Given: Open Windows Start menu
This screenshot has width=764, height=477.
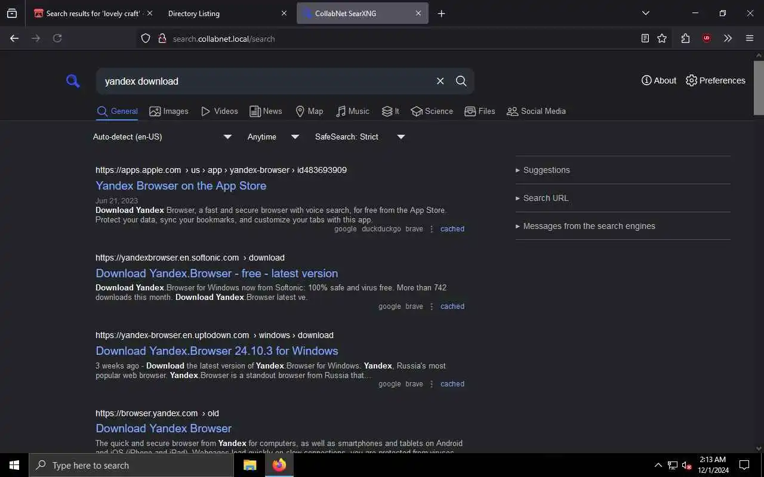Looking at the screenshot, I should coord(14,465).
